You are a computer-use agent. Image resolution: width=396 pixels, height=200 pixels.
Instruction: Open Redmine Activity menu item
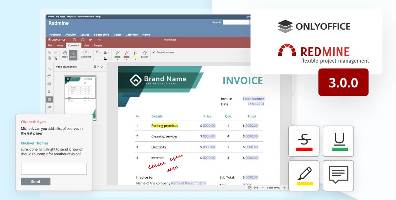tap(71, 35)
